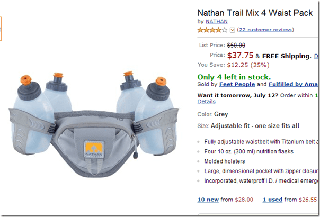Image resolution: width=320 pixels, height=217 pixels.
Task: Open the NATHAN brand link
Action: [x=217, y=21]
